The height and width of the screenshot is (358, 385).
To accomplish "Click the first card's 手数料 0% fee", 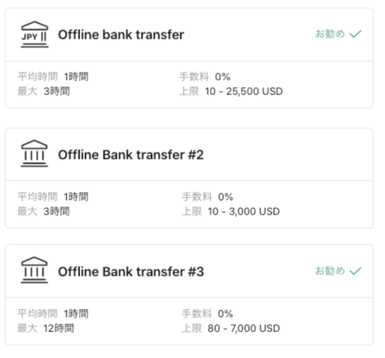I will (205, 77).
